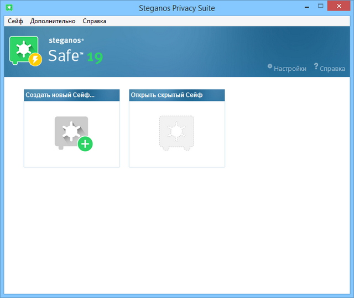Image resolution: width=354 pixels, height=298 pixels.
Task: Open the Справка menu in the menu bar
Action: coord(94,21)
